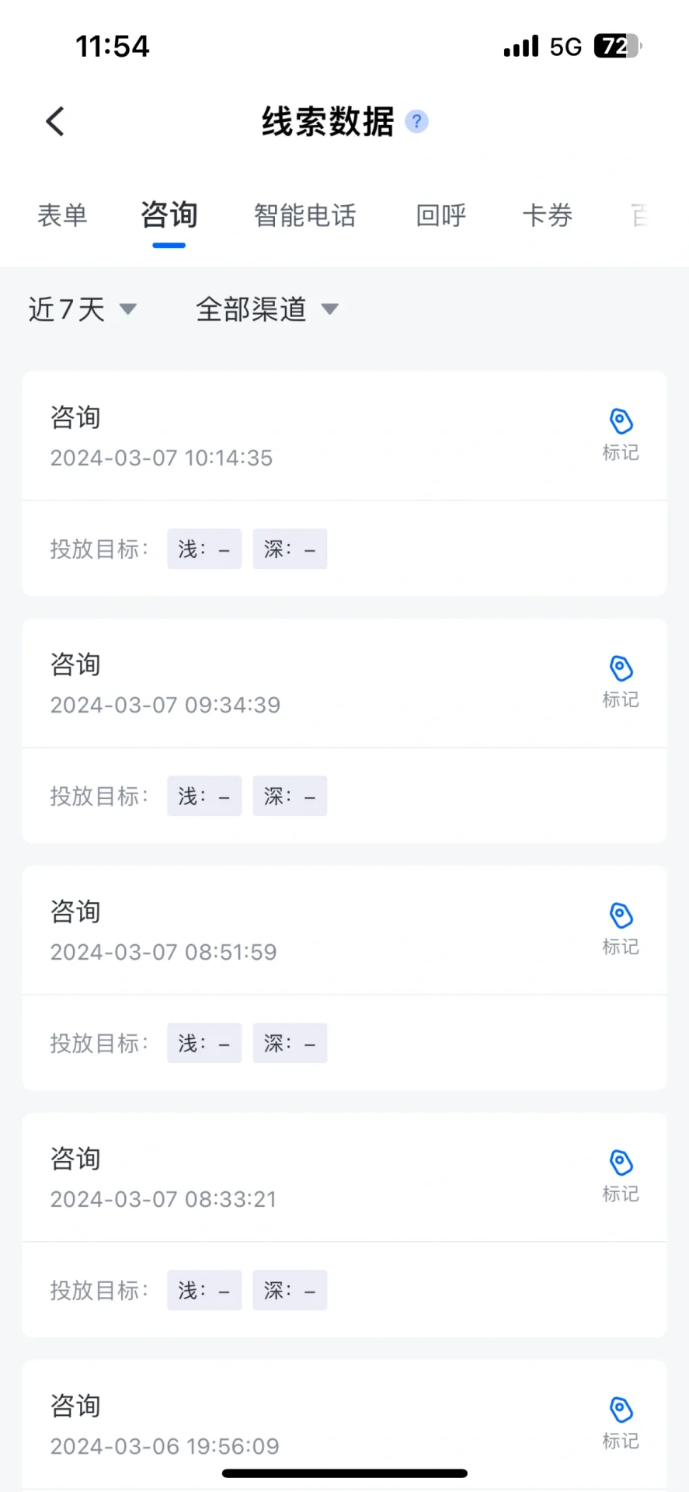Tap the help question mark icon
Image resolution: width=689 pixels, height=1492 pixels.
(417, 121)
